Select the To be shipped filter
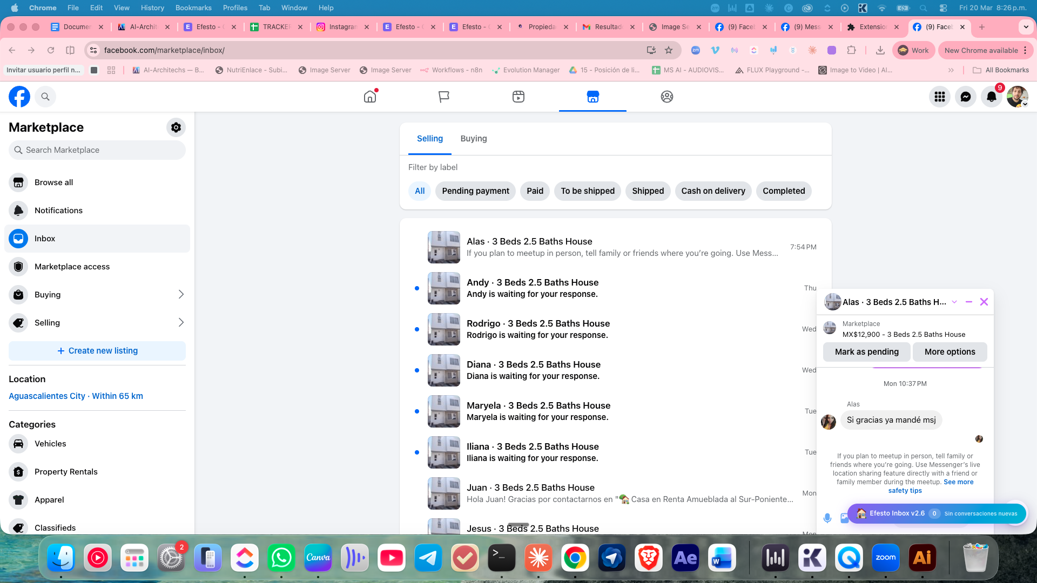Viewport: 1037px width, 583px height. point(588,191)
